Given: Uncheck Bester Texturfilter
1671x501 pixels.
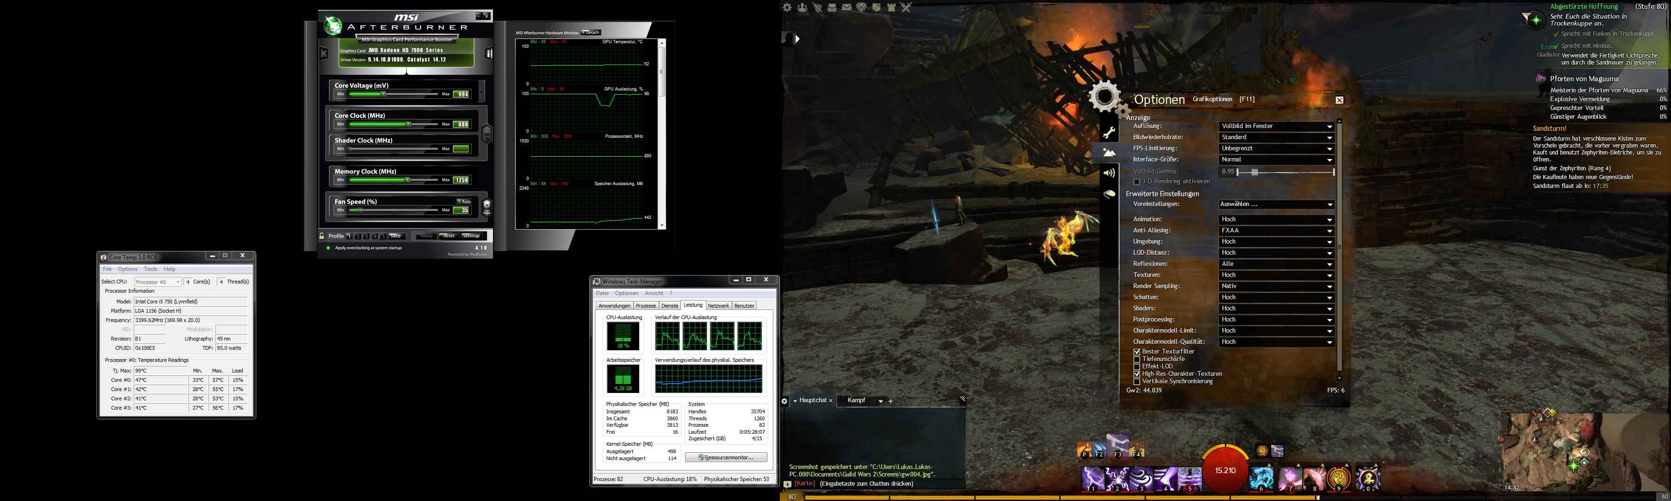Looking at the screenshot, I should [1137, 352].
